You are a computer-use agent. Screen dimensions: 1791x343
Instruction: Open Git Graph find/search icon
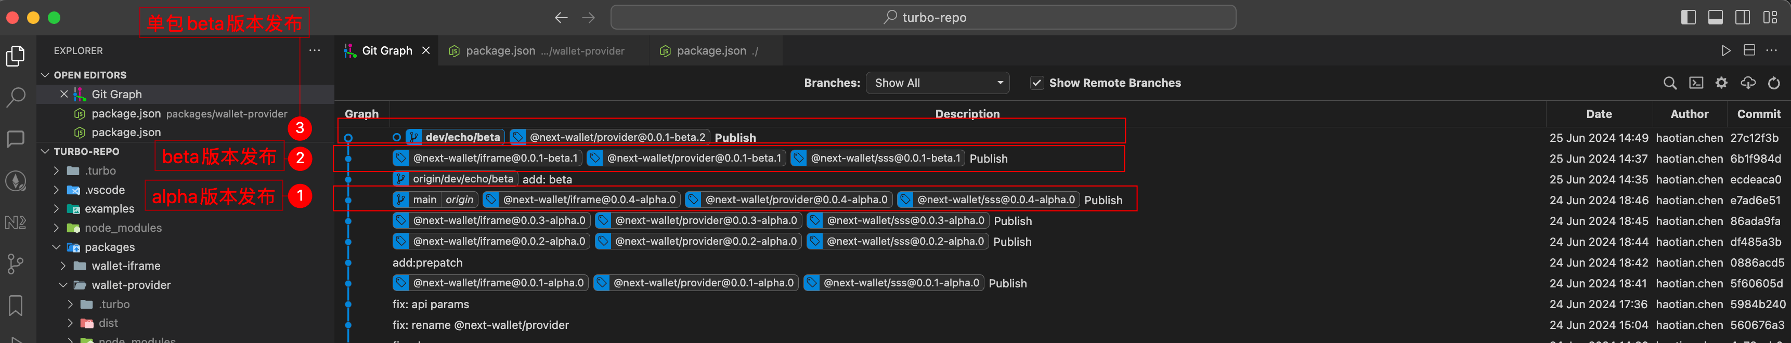(x=1669, y=83)
